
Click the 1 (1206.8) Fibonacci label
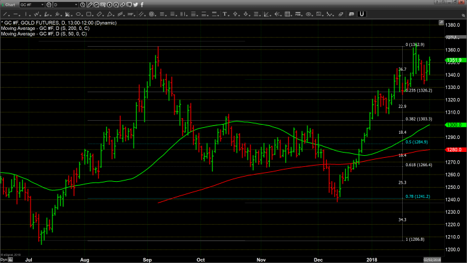(415, 239)
